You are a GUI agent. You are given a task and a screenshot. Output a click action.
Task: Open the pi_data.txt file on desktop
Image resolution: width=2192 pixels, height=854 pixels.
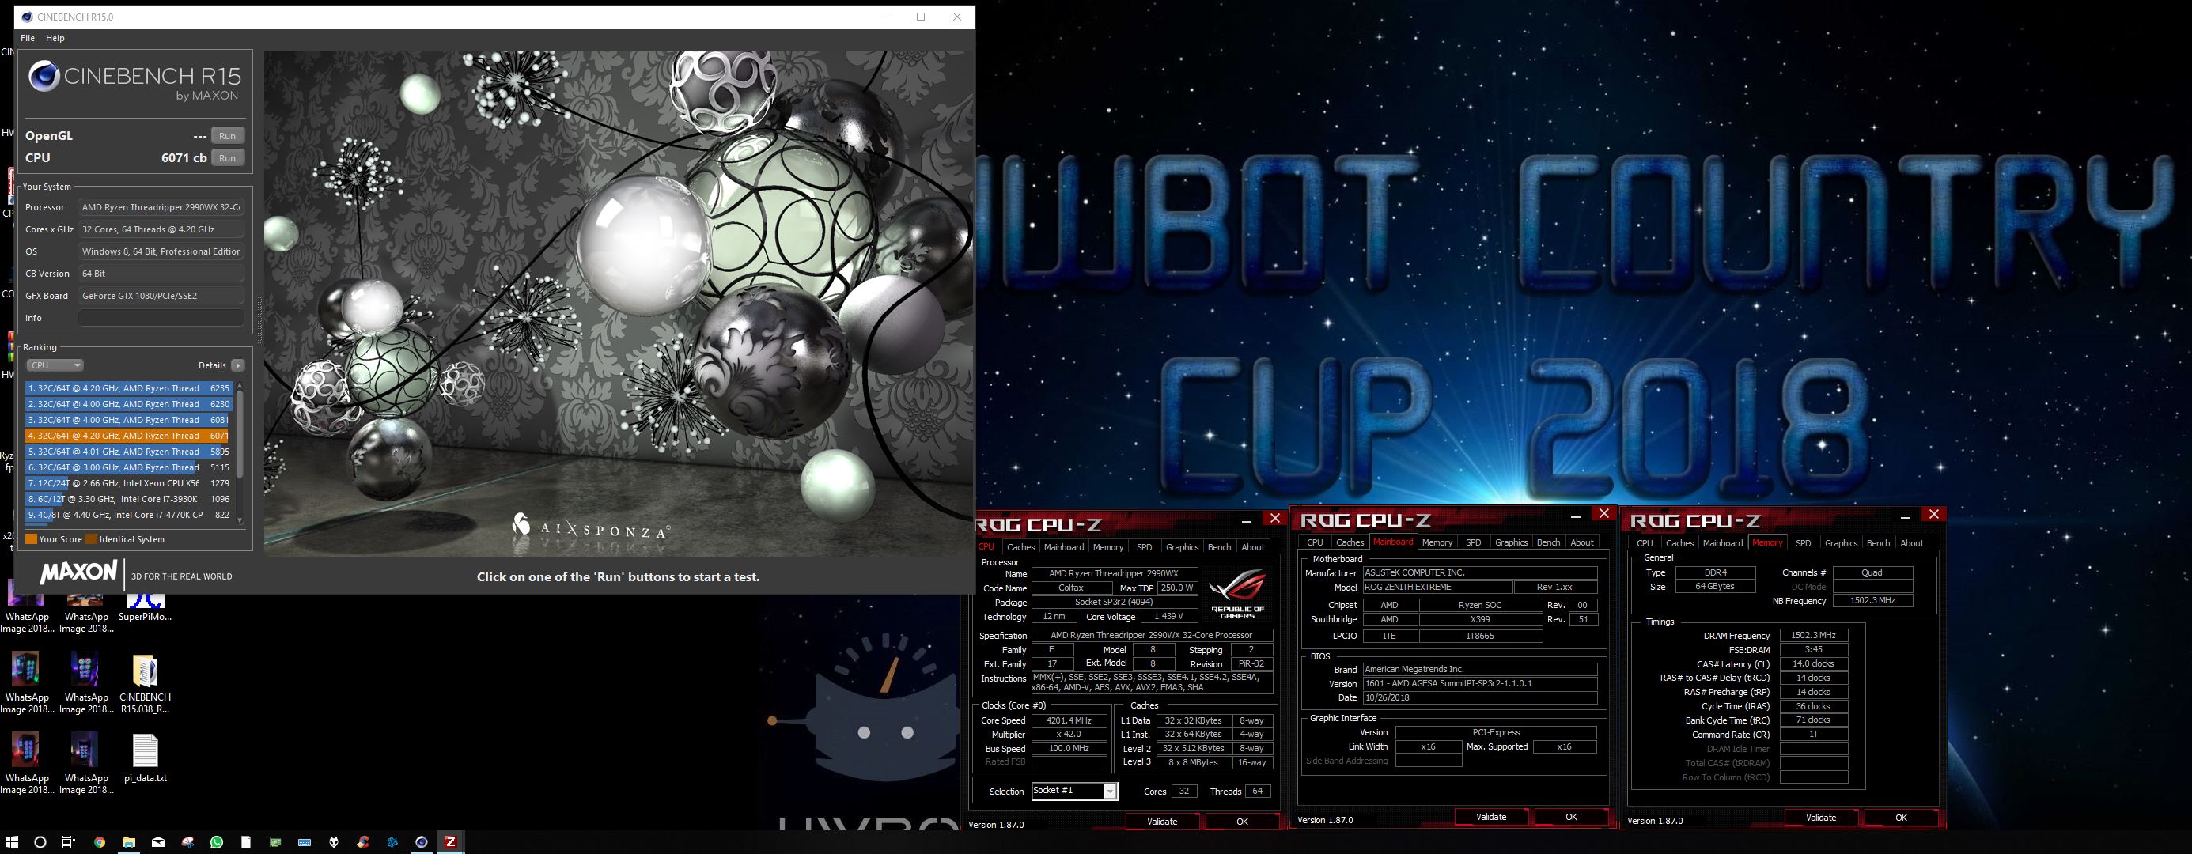pyautogui.click(x=145, y=759)
